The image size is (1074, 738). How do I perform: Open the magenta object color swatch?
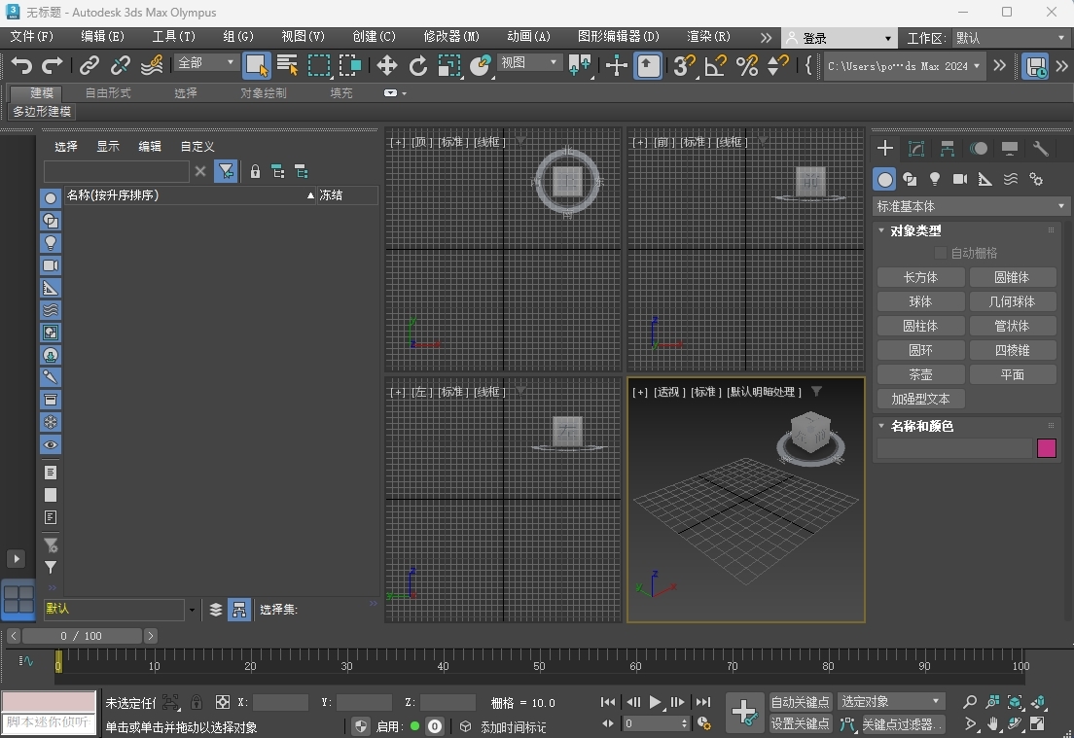1047,448
